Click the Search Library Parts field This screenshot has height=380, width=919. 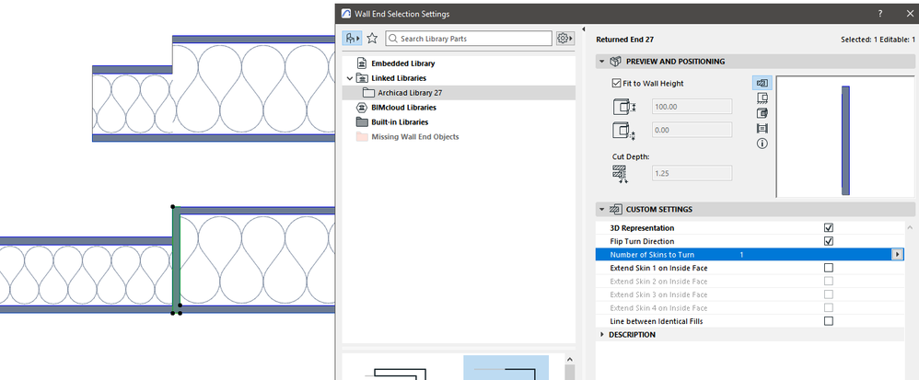coord(469,39)
